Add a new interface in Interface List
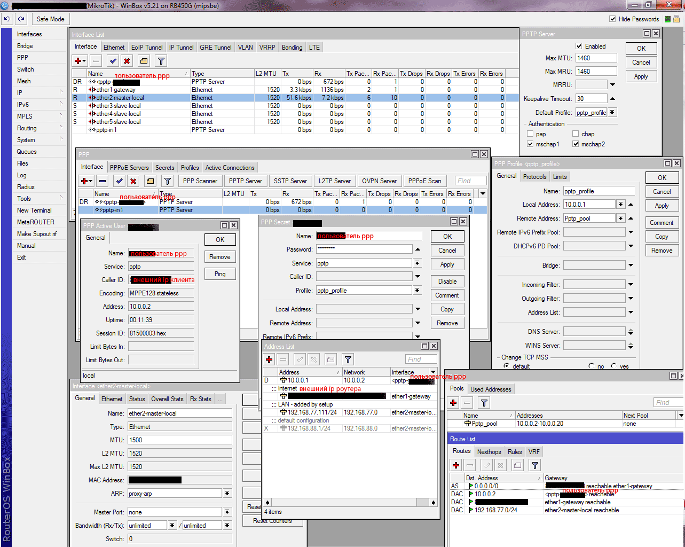 [x=80, y=61]
